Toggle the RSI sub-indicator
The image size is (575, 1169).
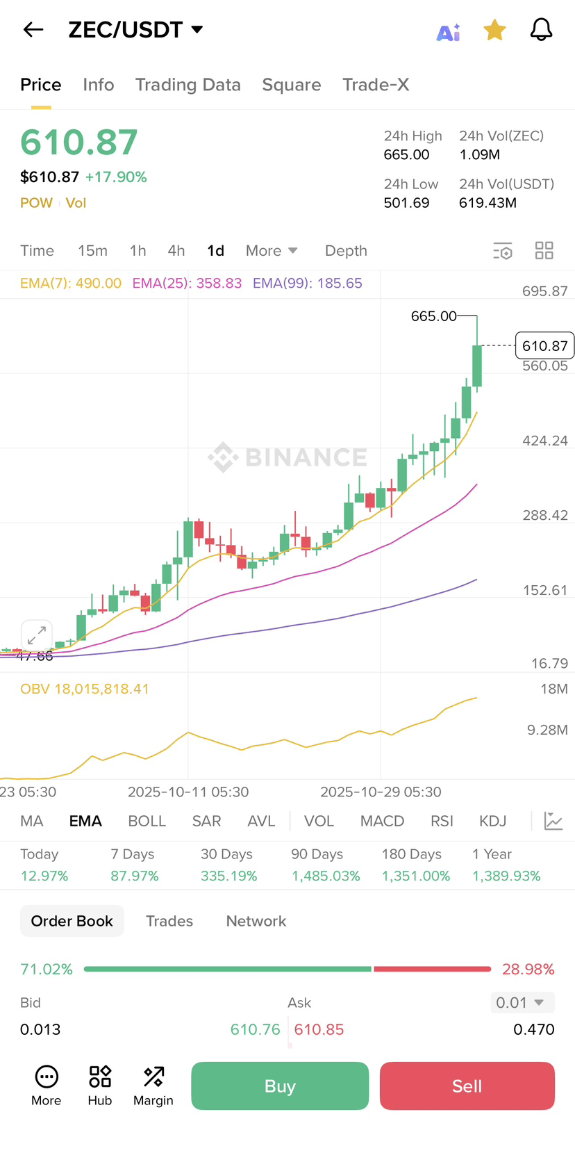point(442,821)
